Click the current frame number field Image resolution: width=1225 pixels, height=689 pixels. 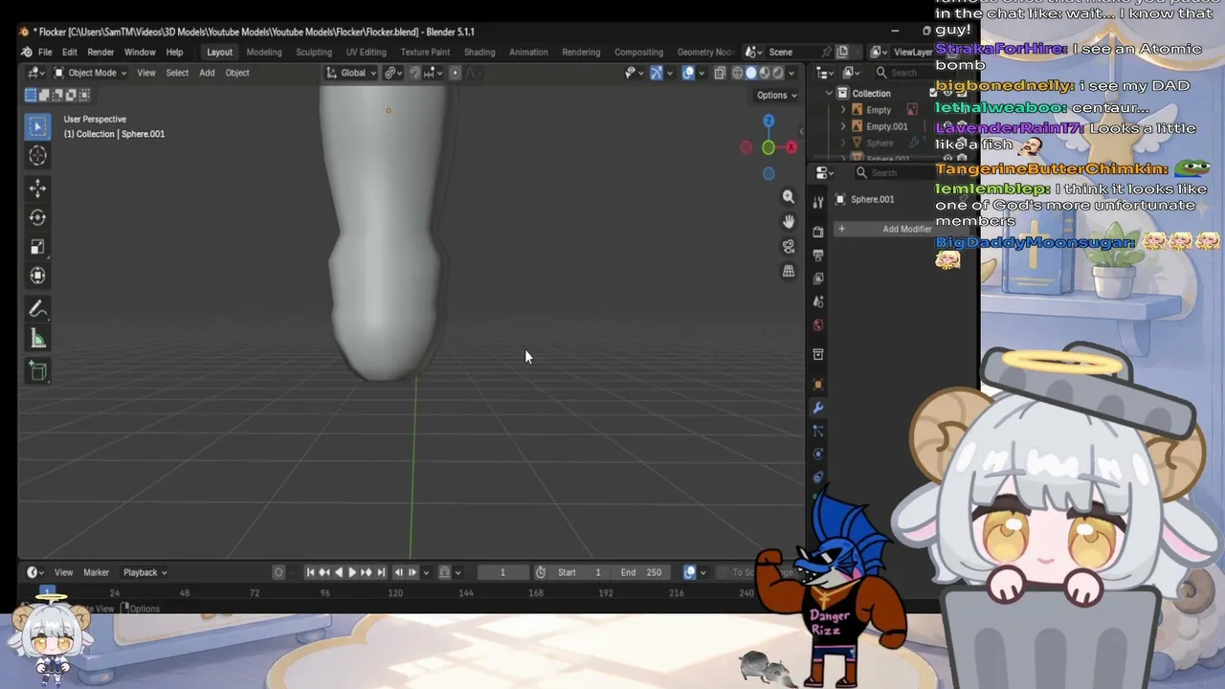click(x=502, y=572)
